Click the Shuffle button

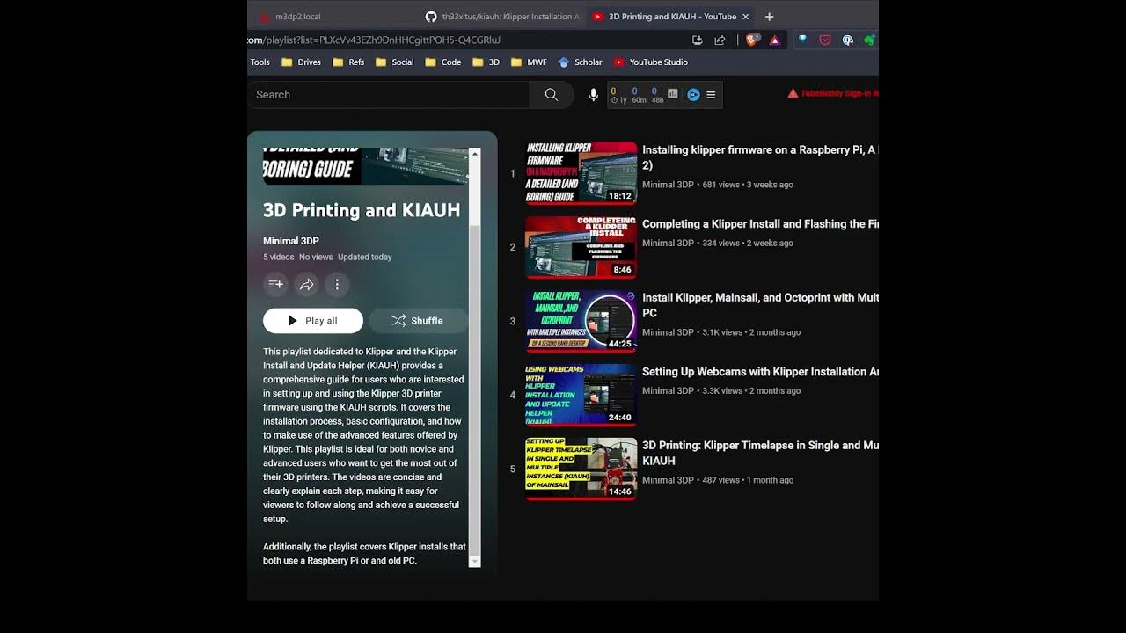(x=418, y=321)
